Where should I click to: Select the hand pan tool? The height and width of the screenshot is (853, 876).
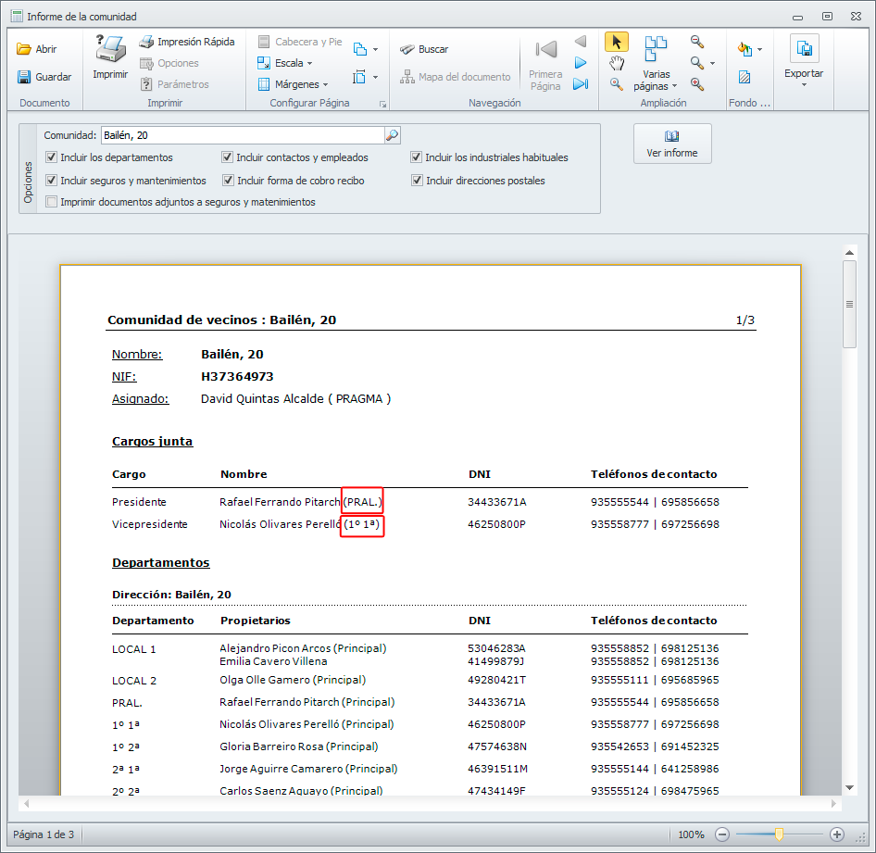click(617, 63)
